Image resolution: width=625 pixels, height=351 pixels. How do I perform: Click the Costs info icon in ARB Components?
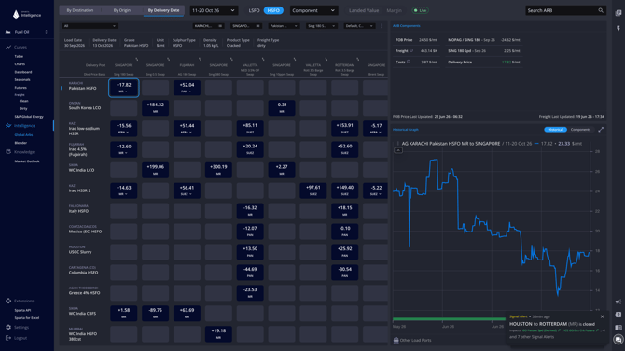[409, 62]
